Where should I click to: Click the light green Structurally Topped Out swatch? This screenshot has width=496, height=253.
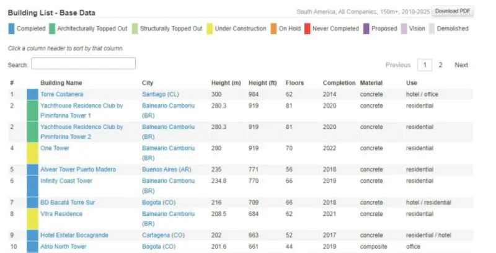(135, 29)
